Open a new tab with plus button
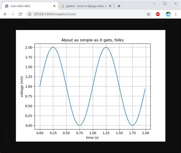Image resolution: width=181 pixels, height=153 pixels. [x=119, y=6]
